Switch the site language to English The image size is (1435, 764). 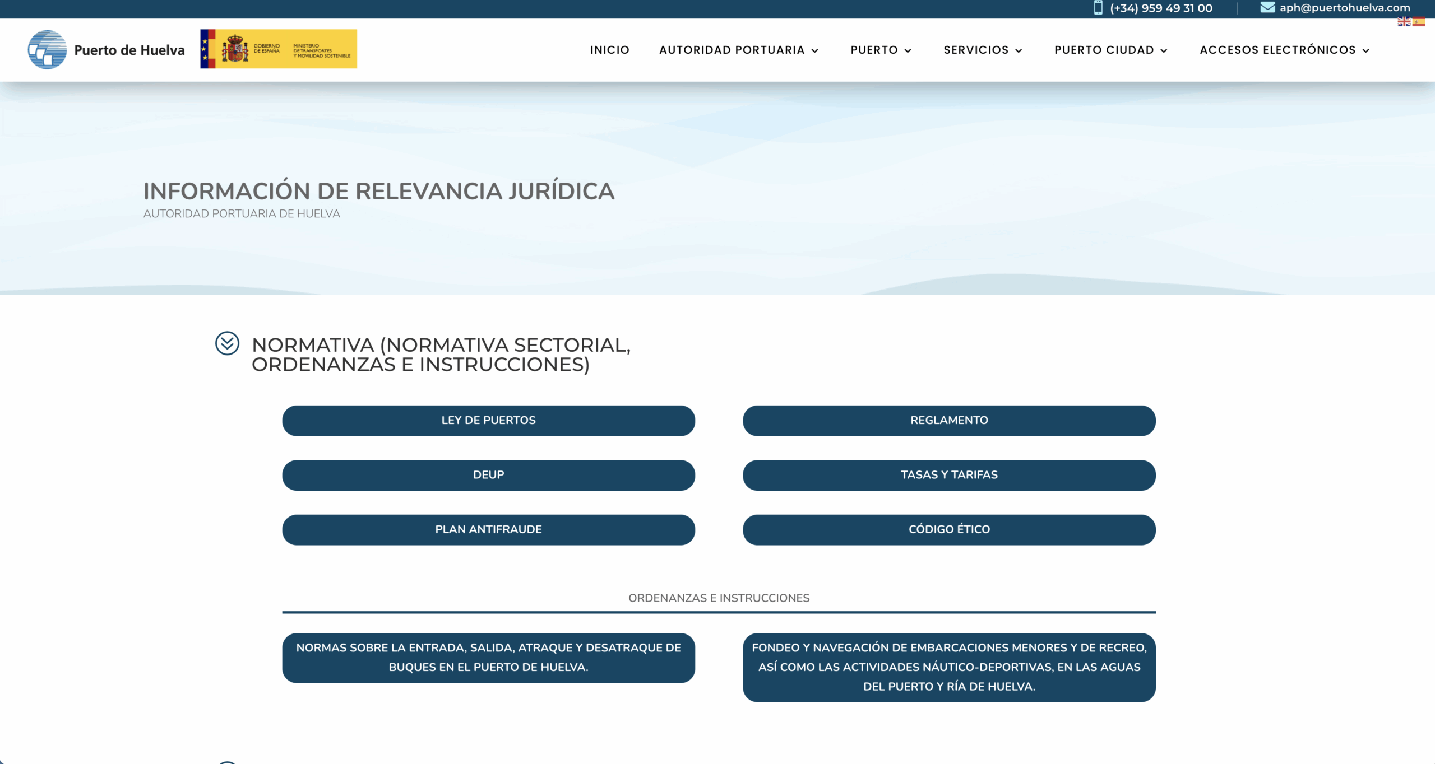[x=1404, y=22]
